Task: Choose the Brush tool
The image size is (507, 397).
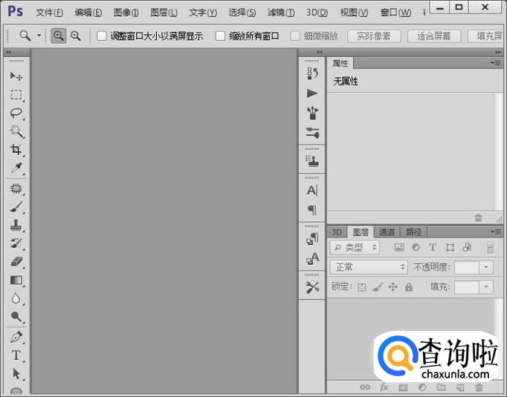Action: point(16,207)
